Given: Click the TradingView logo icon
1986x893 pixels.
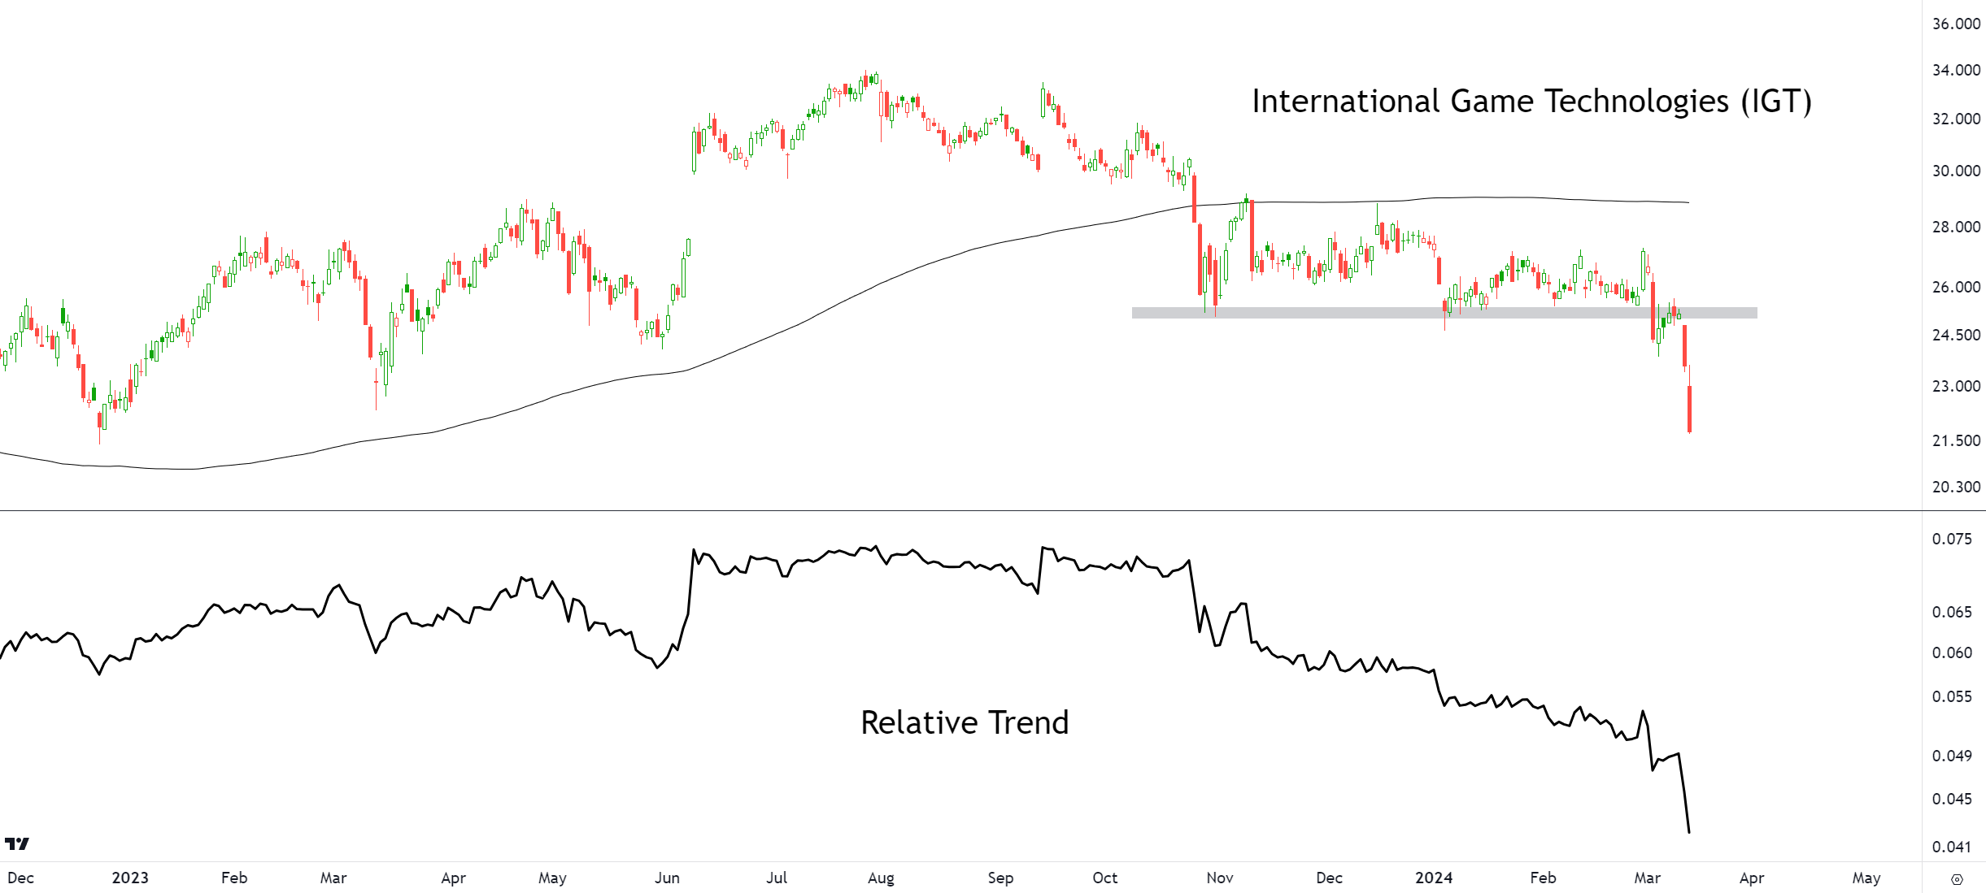Looking at the screenshot, I should pos(17,843).
